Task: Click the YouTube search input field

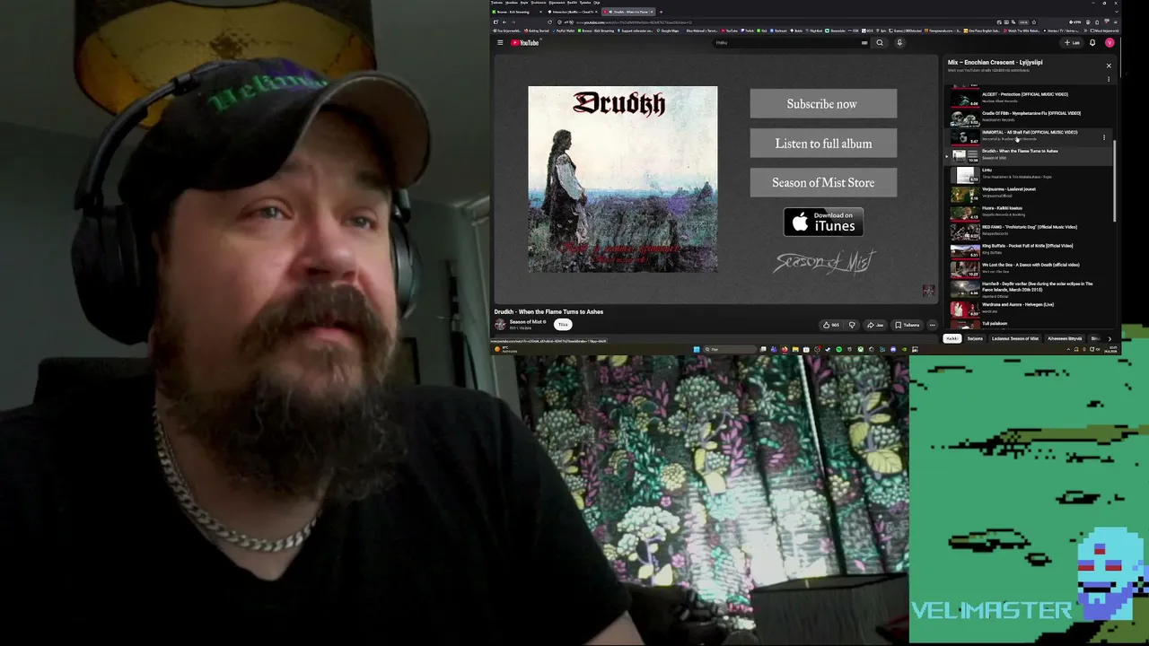Action: coord(790,42)
